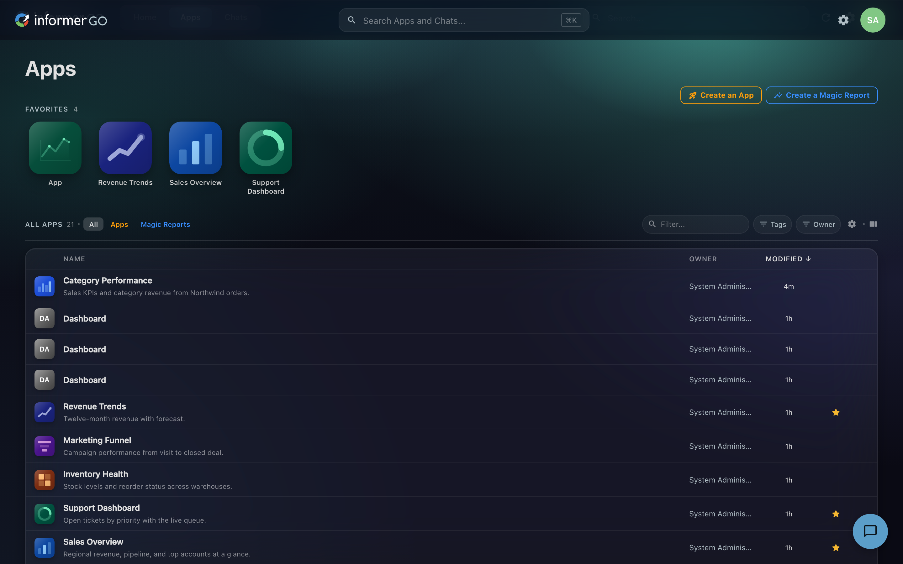
Task: Click Category Performance row icon
Action: (x=45, y=286)
